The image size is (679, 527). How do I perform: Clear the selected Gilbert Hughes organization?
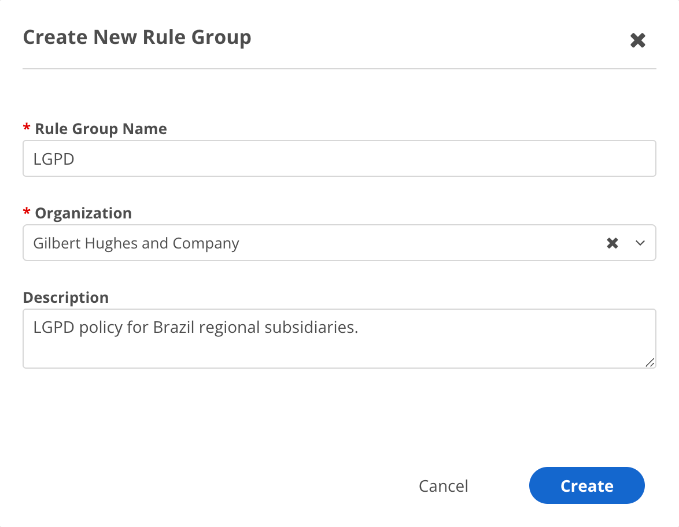612,243
